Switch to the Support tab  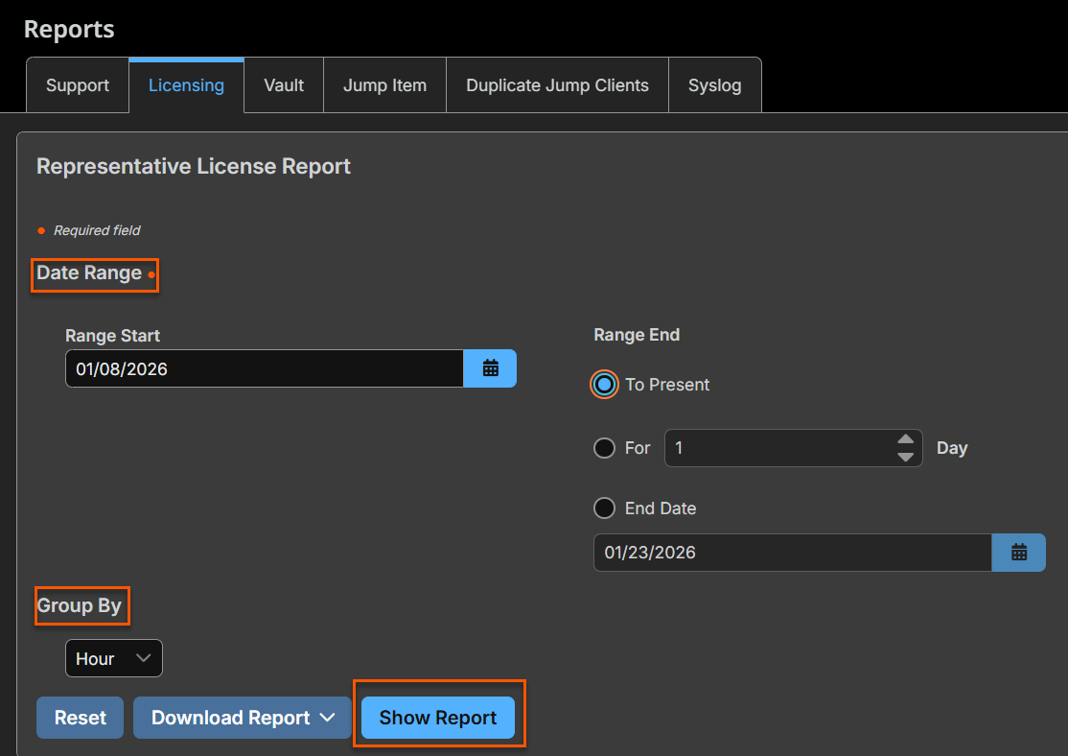(78, 85)
